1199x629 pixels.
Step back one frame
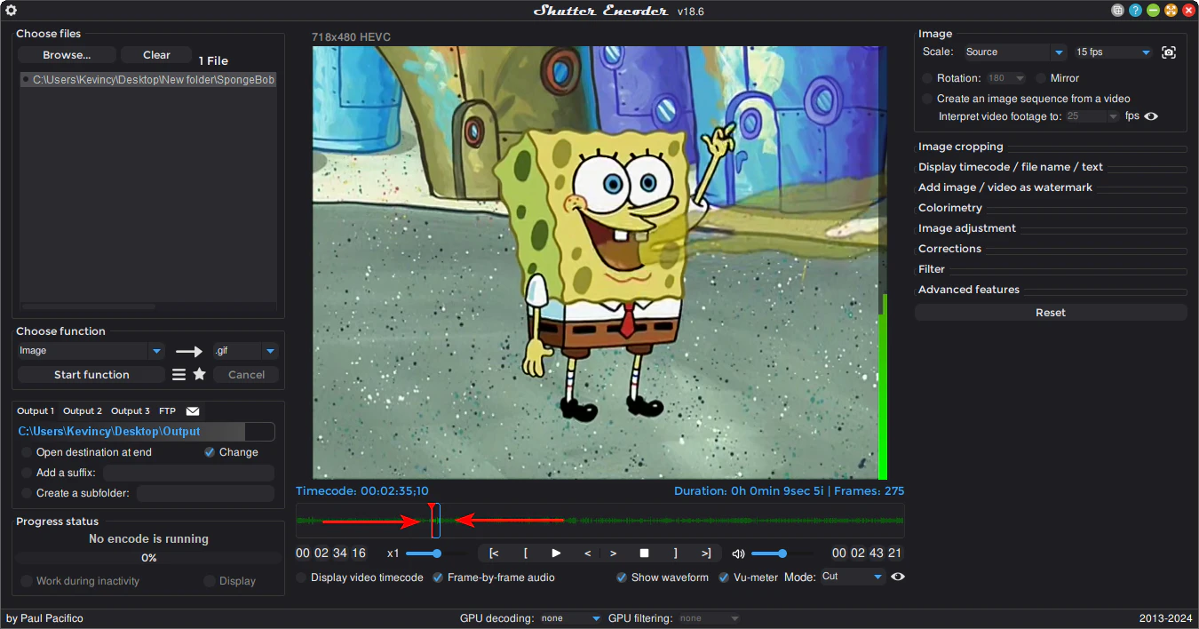pyautogui.click(x=587, y=553)
